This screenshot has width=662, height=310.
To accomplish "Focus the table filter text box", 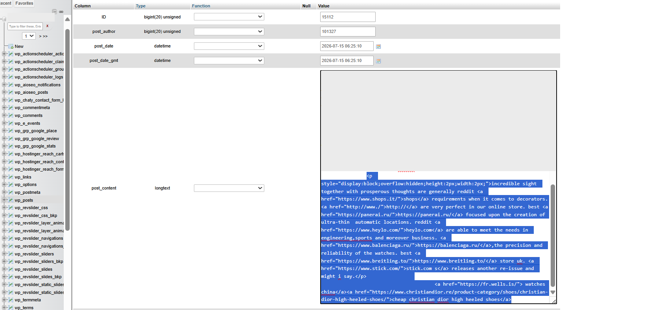I will coord(25,26).
